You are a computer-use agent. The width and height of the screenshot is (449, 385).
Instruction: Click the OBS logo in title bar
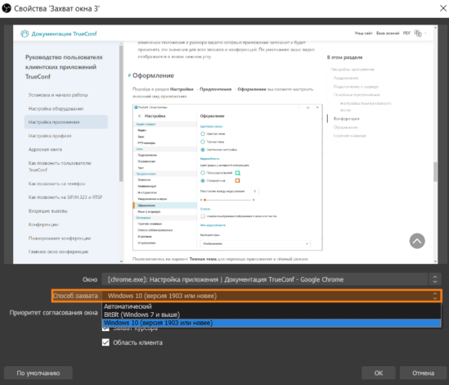7,8
